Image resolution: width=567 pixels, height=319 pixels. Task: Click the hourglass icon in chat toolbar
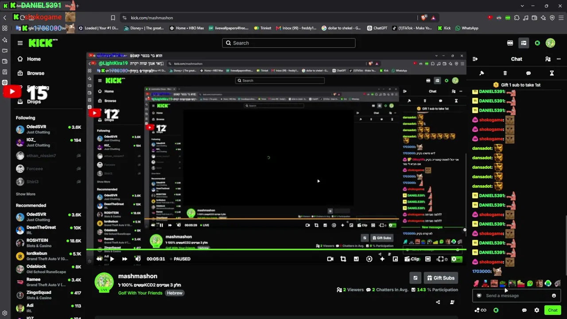[x=552, y=73]
